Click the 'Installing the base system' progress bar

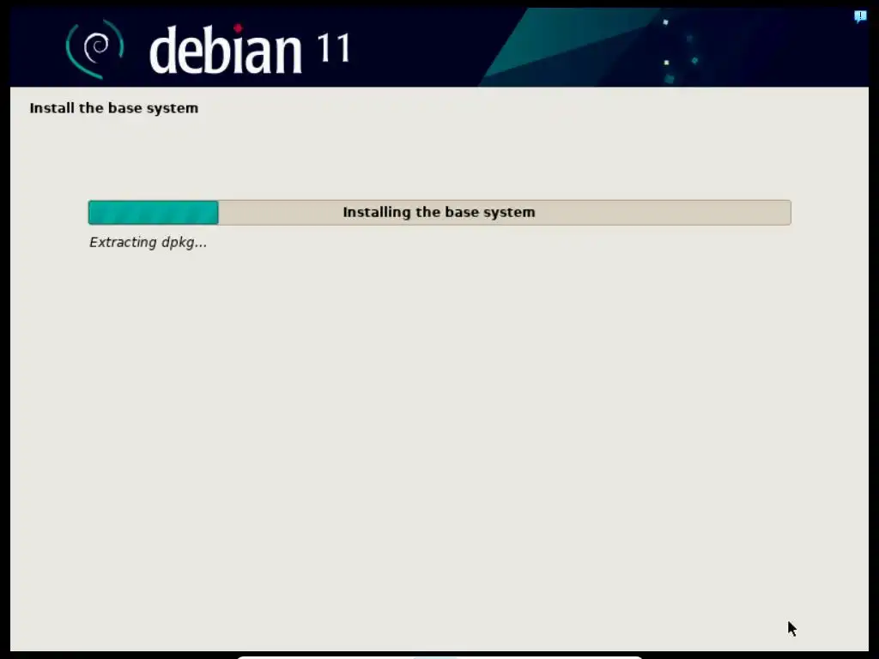click(x=439, y=213)
